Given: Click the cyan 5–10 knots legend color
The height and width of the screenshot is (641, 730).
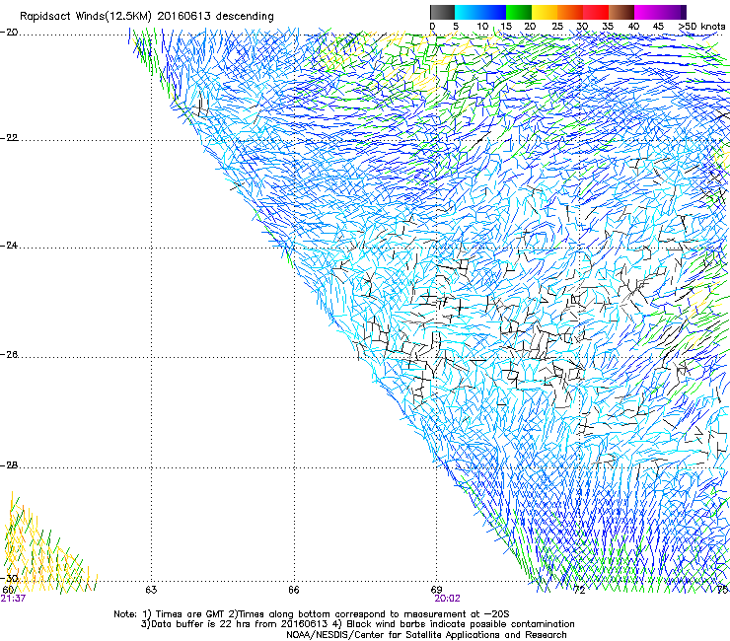Looking at the screenshot, I should click(x=468, y=12).
